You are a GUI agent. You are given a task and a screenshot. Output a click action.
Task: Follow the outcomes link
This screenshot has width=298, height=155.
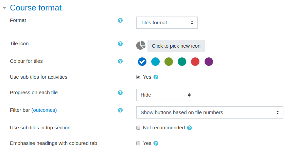point(44,110)
